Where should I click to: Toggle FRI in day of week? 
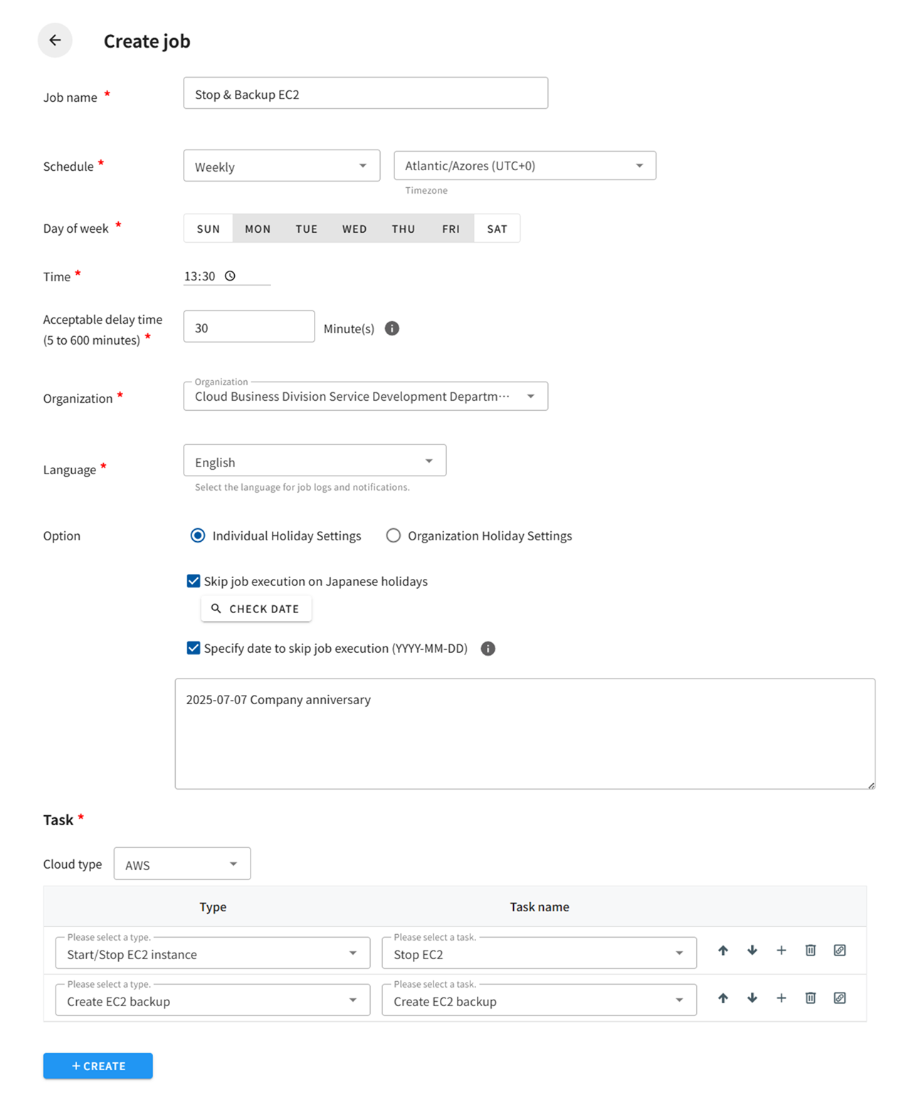pos(451,229)
